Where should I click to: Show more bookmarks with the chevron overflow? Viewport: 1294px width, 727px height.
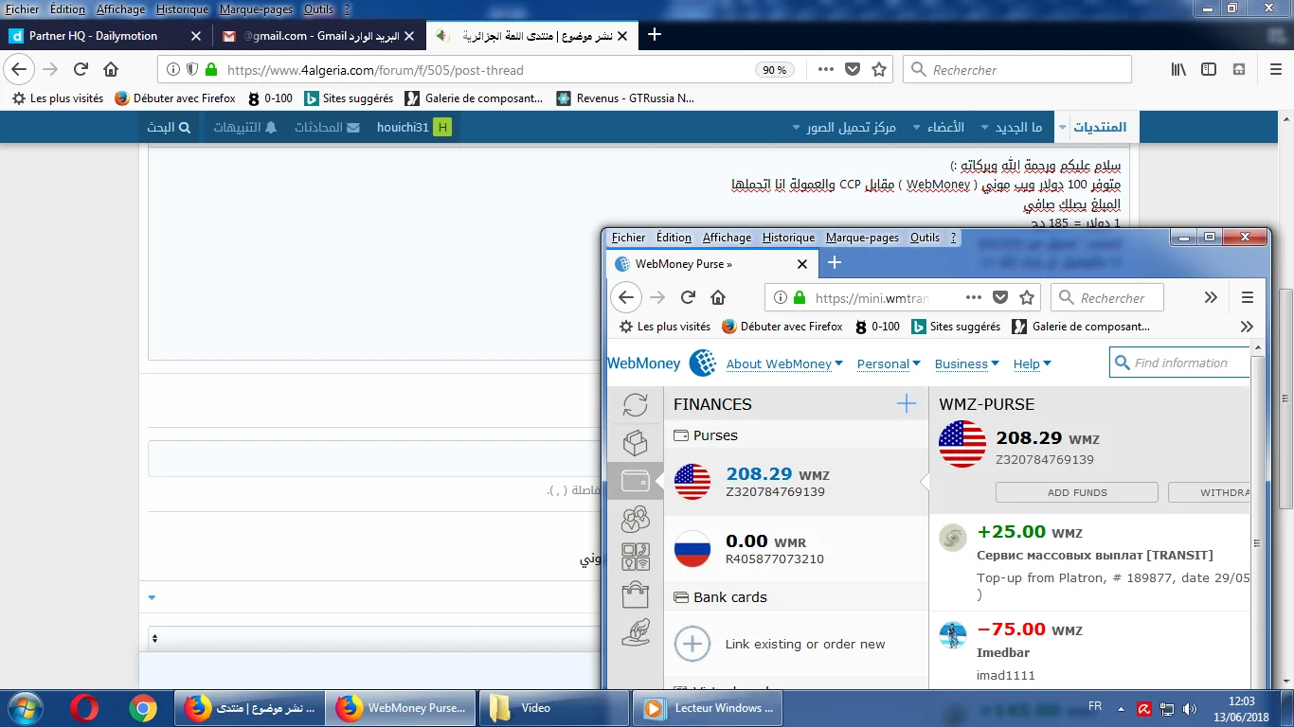(x=1247, y=327)
